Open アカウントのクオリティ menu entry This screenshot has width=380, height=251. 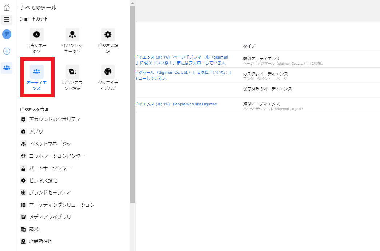[x=55, y=119]
